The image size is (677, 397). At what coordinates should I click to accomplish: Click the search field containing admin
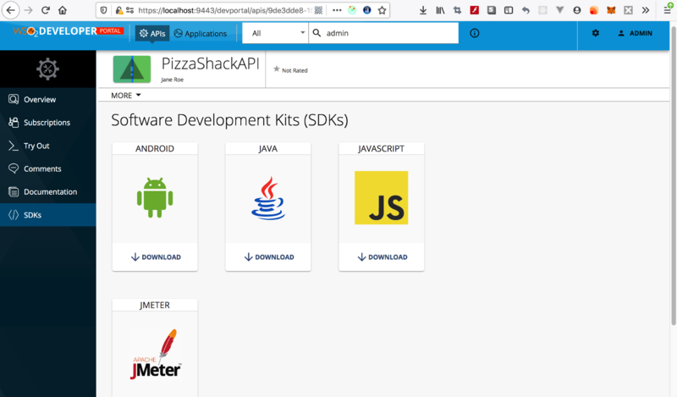pos(389,33)
